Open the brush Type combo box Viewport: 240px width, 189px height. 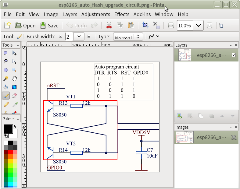pos(128,37)
